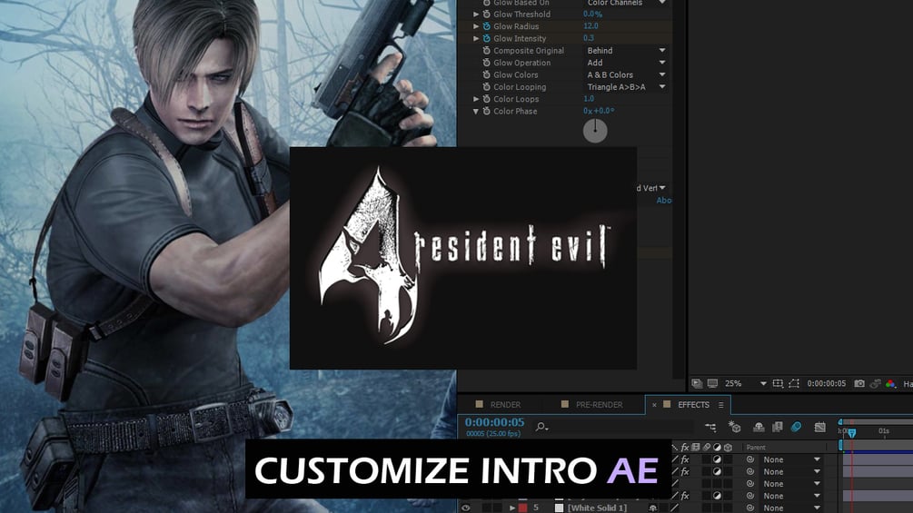Expand the Glow Radius property
Viewport: 913px width, 513px height.
click(476, 26)
